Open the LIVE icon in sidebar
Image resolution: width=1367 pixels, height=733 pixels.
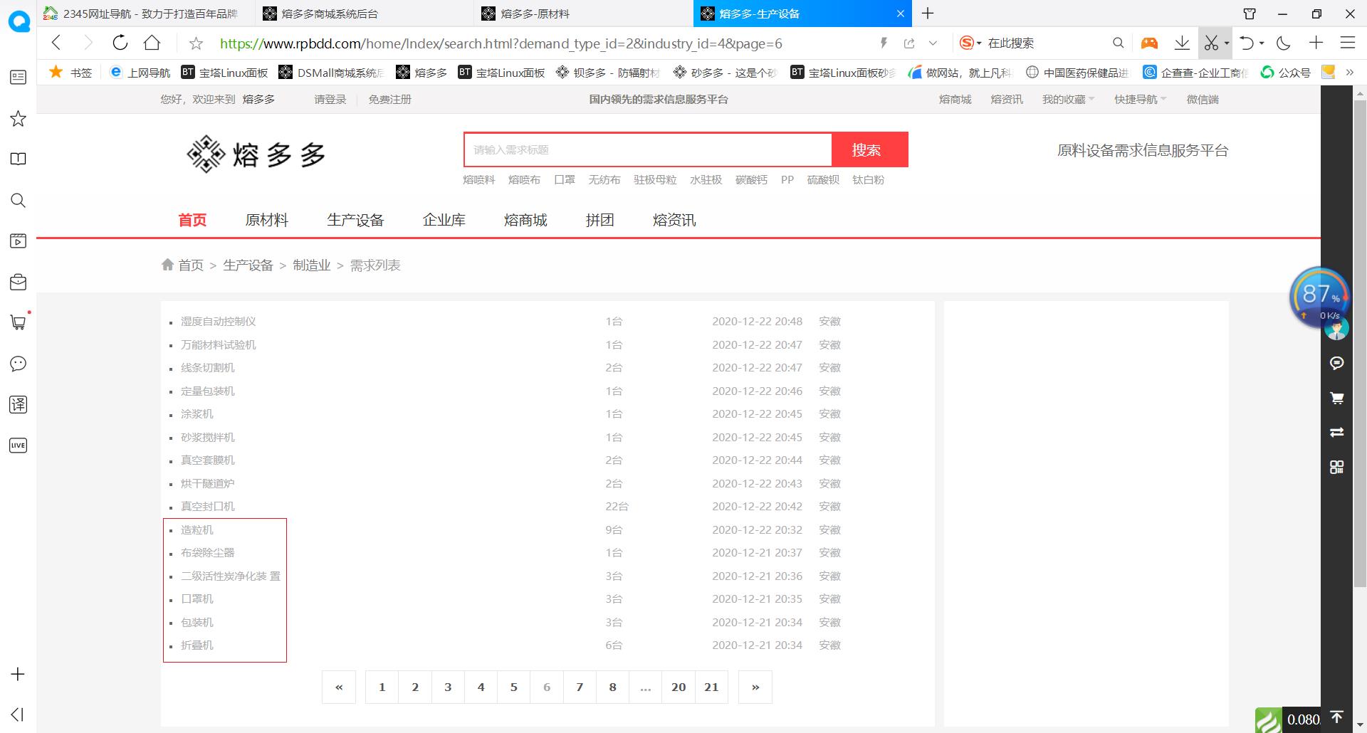click(18, 445)
